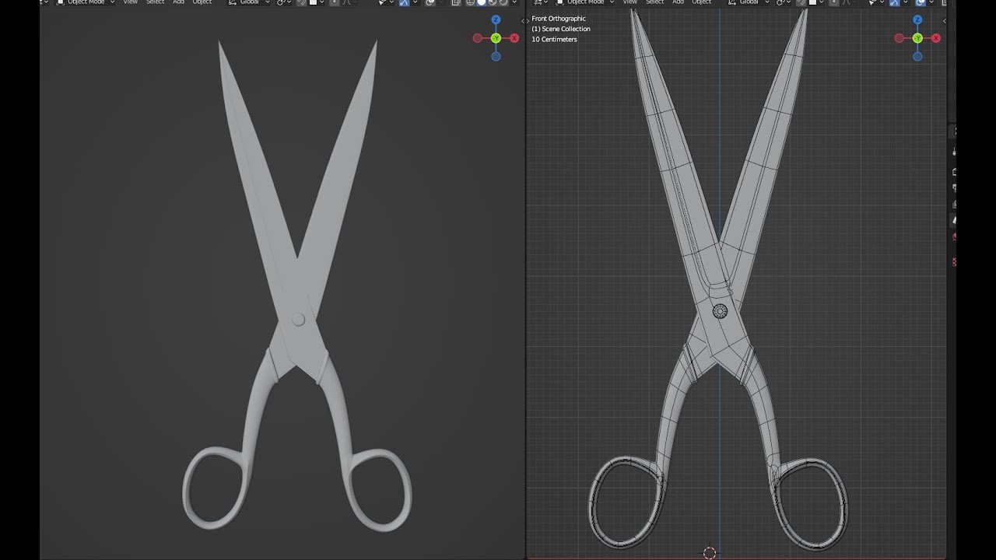Click the negative X dot on left viewport gizmo
The image size is (996, 560).
[477, 38]
